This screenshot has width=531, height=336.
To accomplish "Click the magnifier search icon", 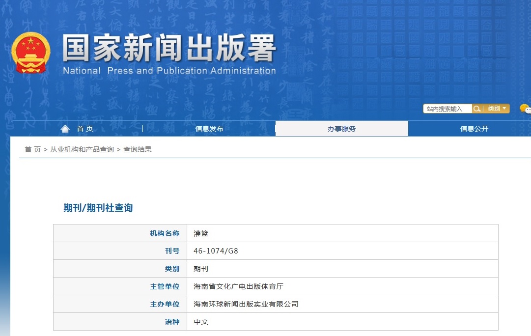I will [x=476, y=109].
